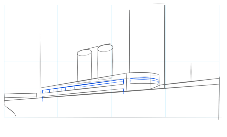
Task: Click the right funnel's top ellipse
Action: tap(105, 48)
